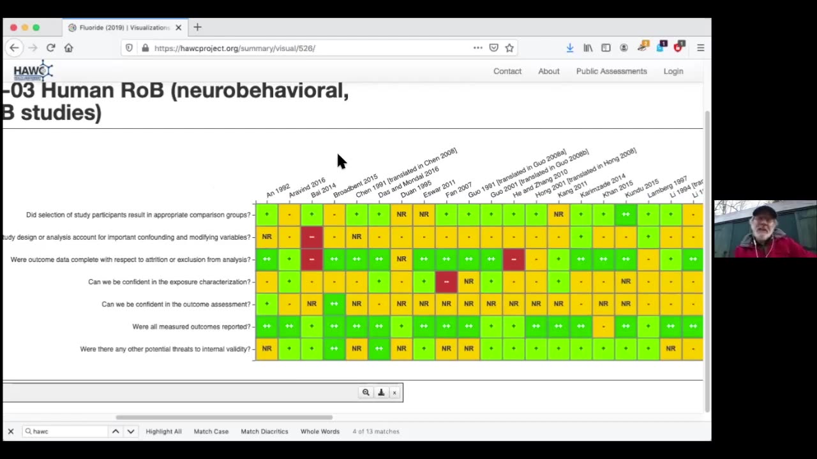817x459 pixels.
Task: Close the Fluoride (2019) tab
Action: click(179, 27)
